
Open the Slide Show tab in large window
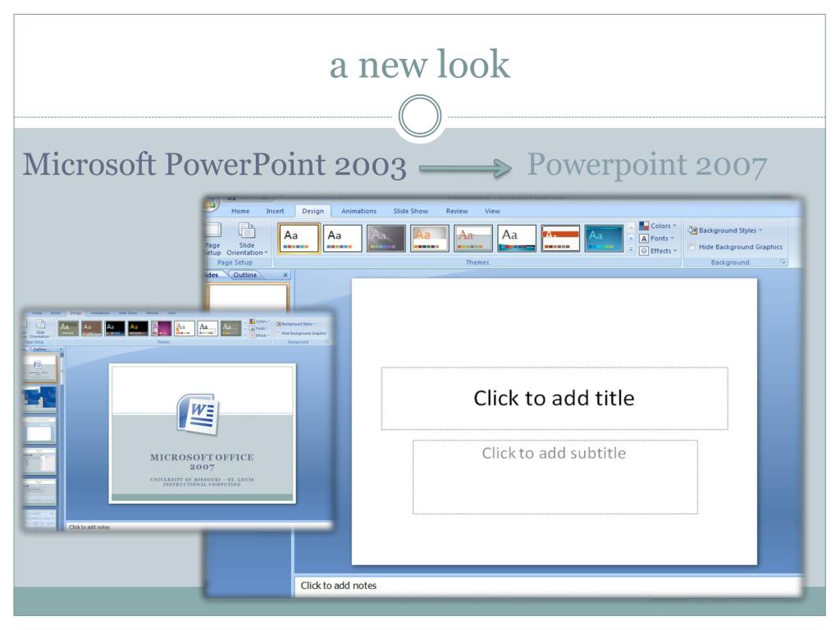410,211
